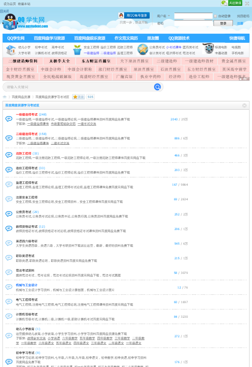Open the 一级建造师考试 forum link

coord(27,115)
